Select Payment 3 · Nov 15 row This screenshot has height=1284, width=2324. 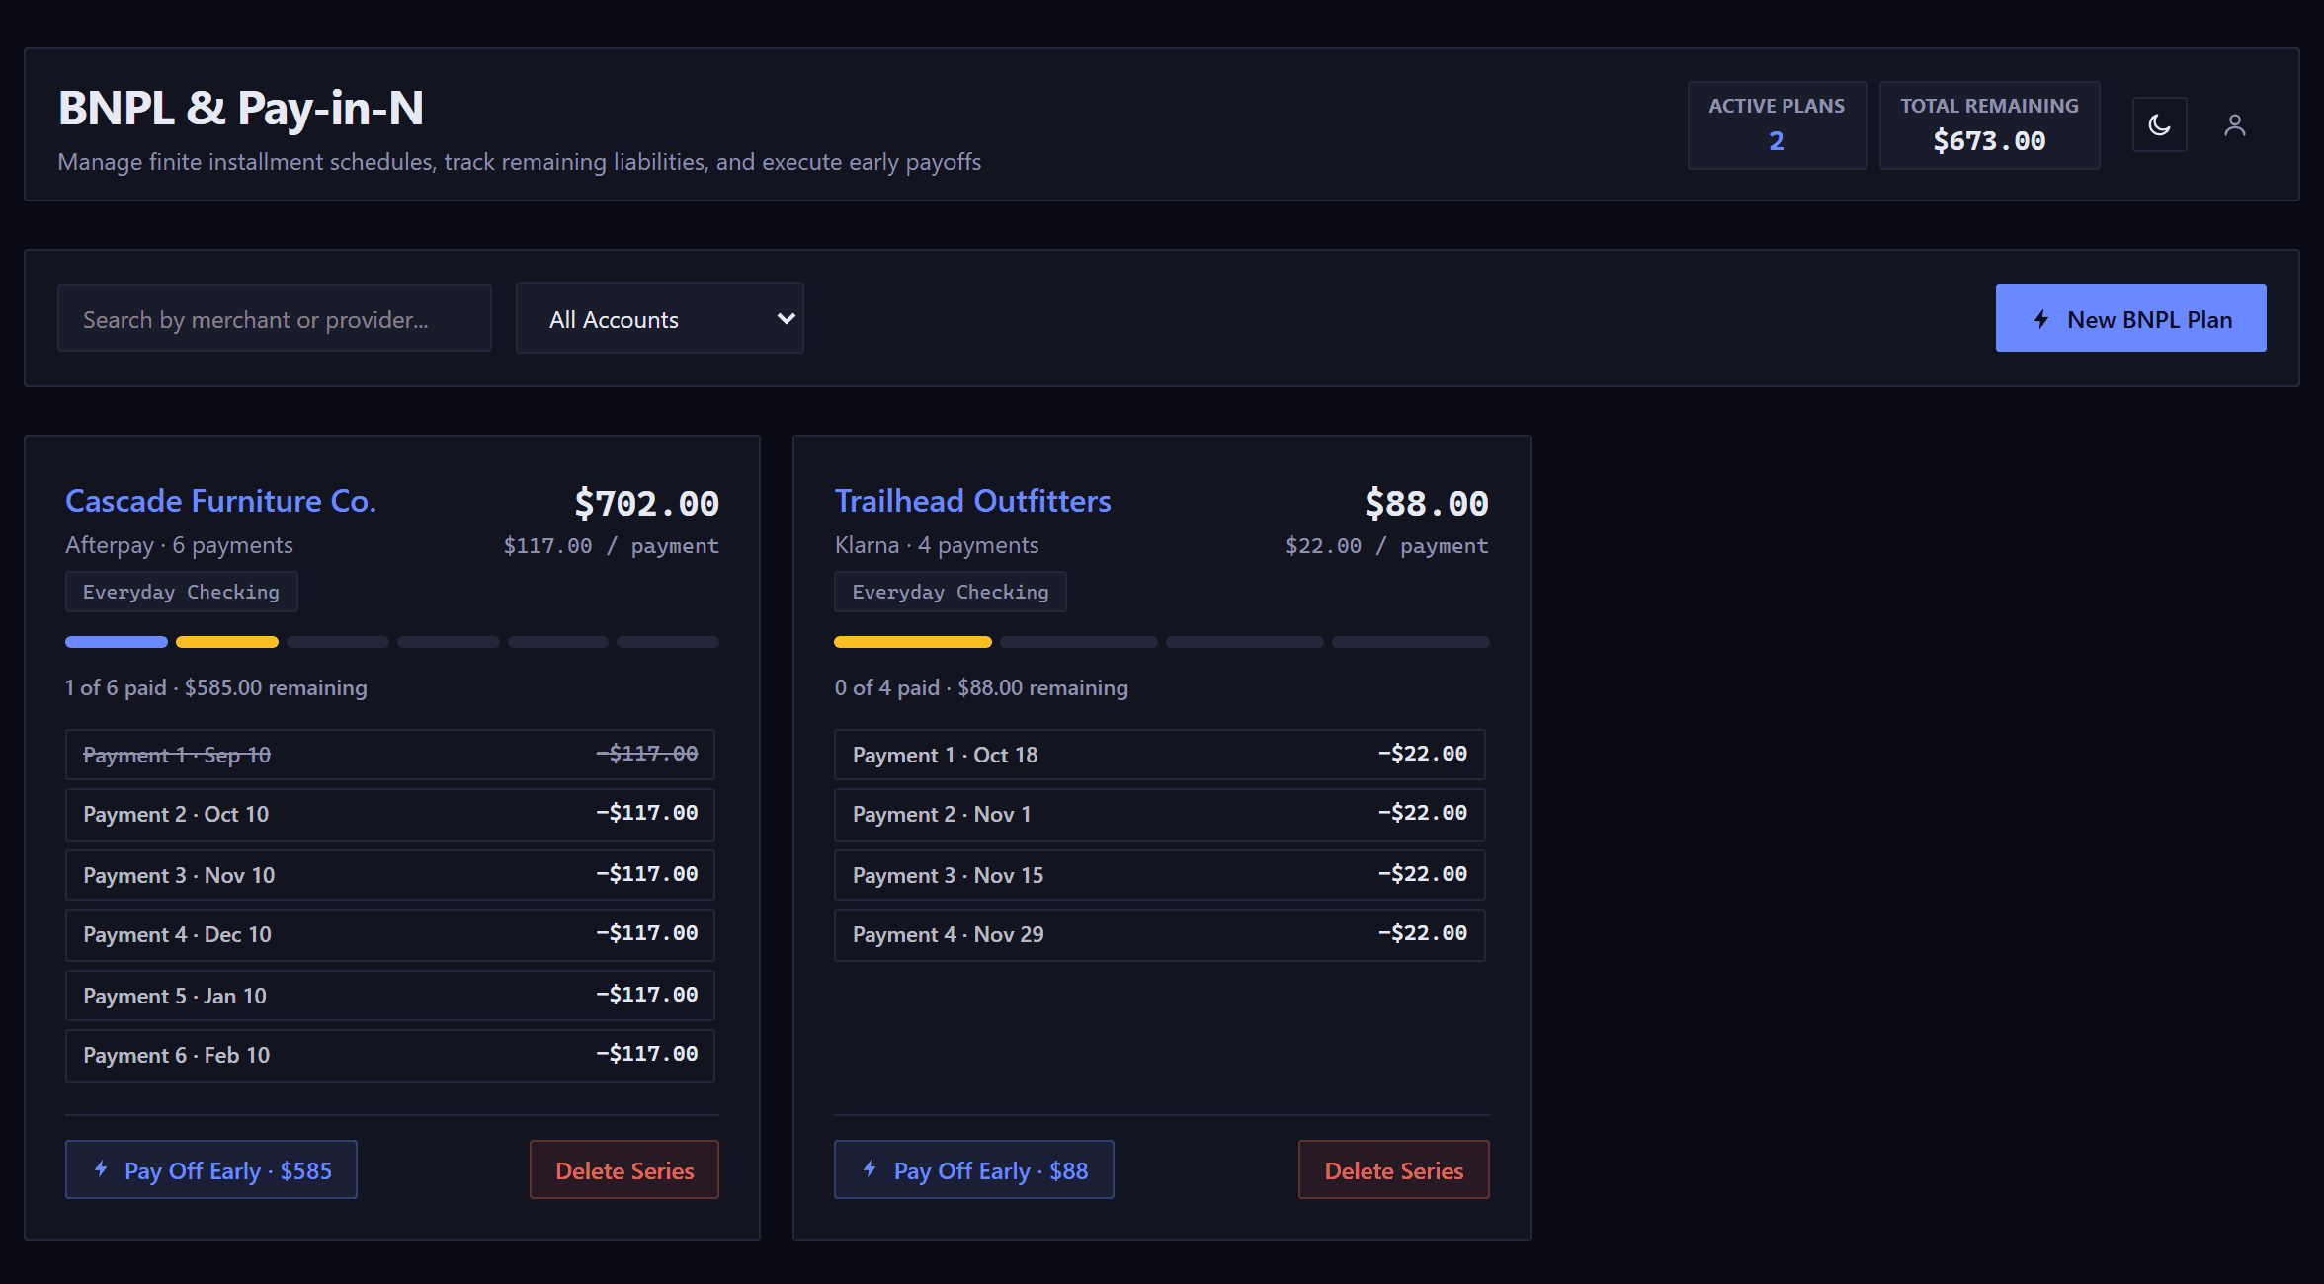(x=1160, y=875)
